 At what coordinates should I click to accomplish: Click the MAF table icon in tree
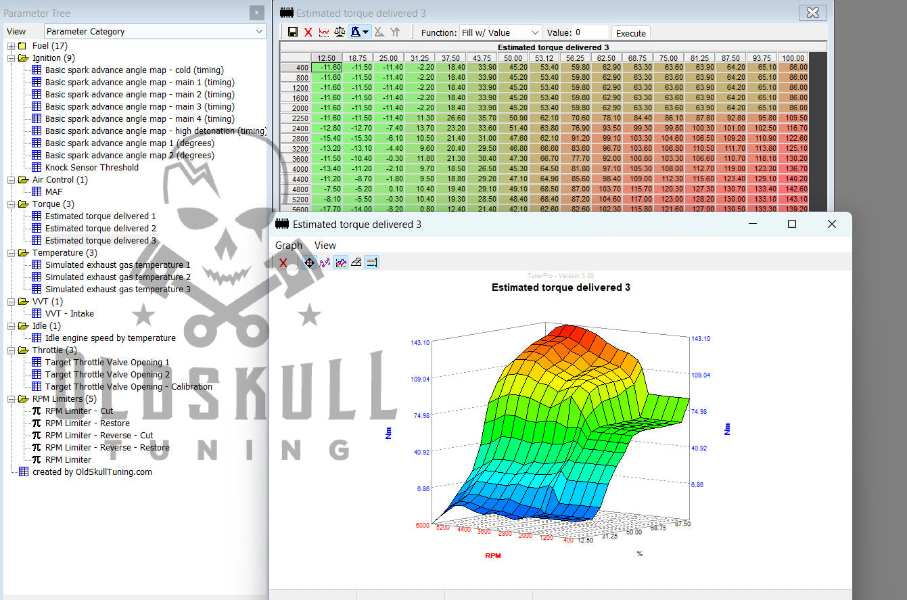[x=37, y=192]
